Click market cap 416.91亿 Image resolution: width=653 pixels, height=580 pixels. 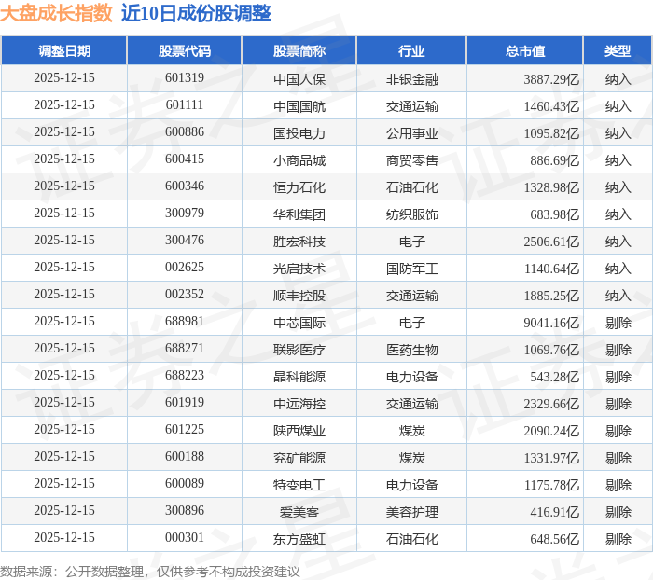(555, 512)
